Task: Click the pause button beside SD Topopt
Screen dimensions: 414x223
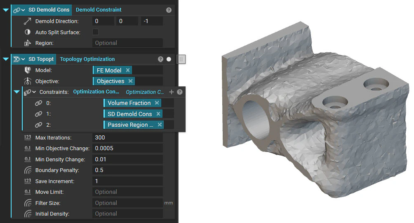Action: (x=181, y=59)
